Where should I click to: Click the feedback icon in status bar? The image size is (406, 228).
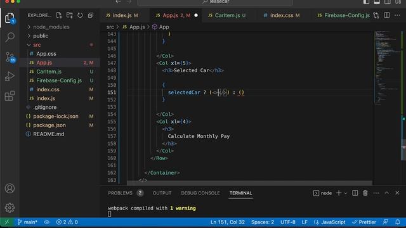click(x=386, y=222)
